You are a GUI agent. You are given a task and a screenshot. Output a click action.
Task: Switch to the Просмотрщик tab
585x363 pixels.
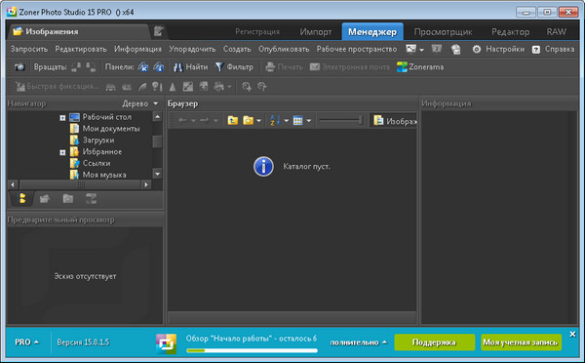[x=443, y=32]
